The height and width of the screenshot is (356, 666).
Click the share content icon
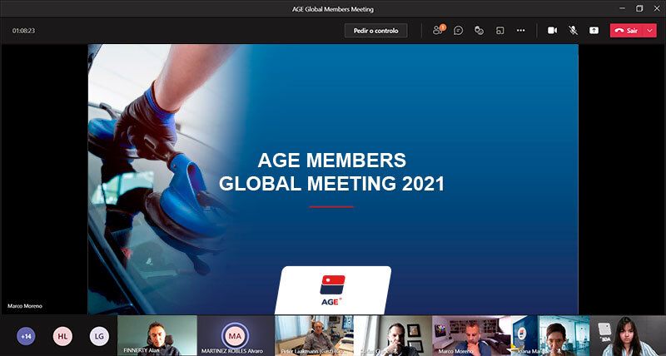594,31
